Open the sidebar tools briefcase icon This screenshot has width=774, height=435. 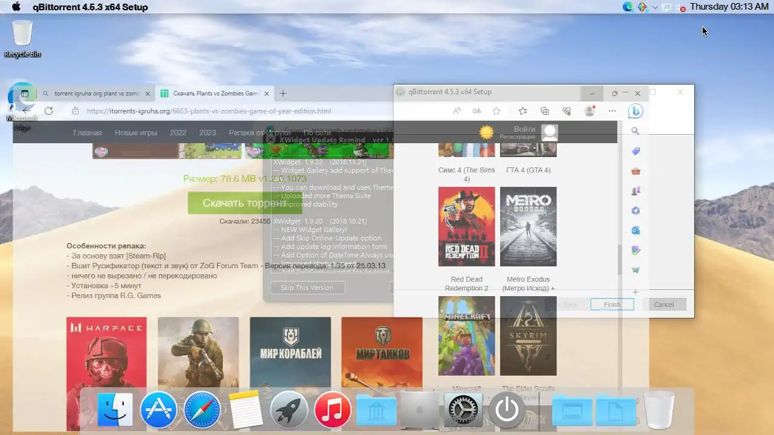coord(635,171)
